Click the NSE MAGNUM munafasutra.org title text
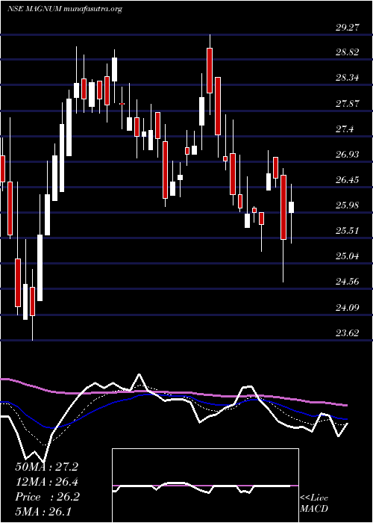 (65, 9)
